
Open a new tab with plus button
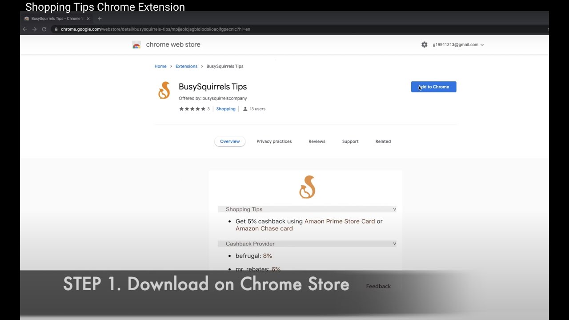tap(100, 19)
